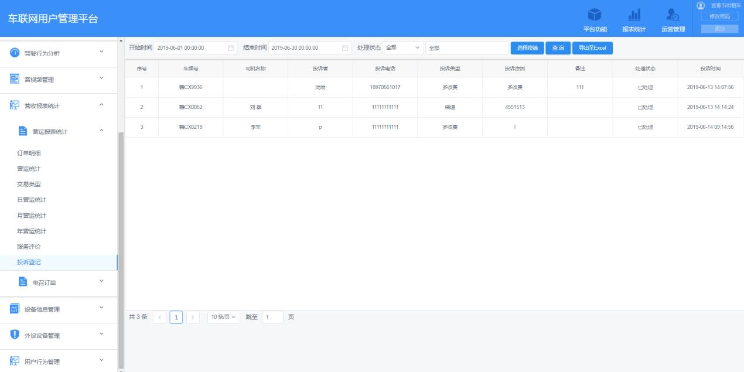Click the 查询 button
The width and height of the screenshot is (744, 372).
(x=557, y=48)
